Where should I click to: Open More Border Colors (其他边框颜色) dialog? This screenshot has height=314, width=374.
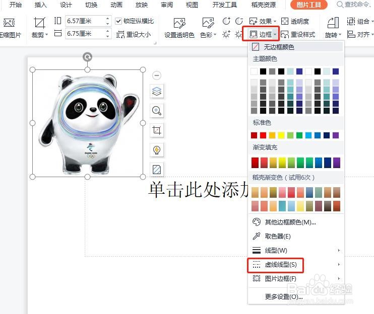tap(296, 222)
